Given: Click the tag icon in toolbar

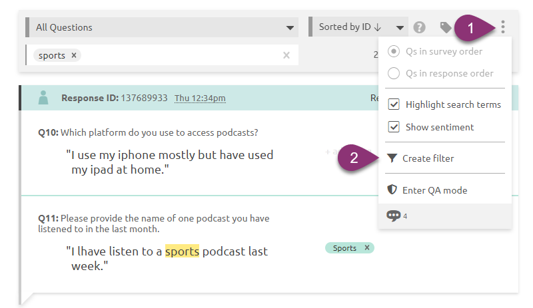Looking at the screenshot, I should click(445, 27).
